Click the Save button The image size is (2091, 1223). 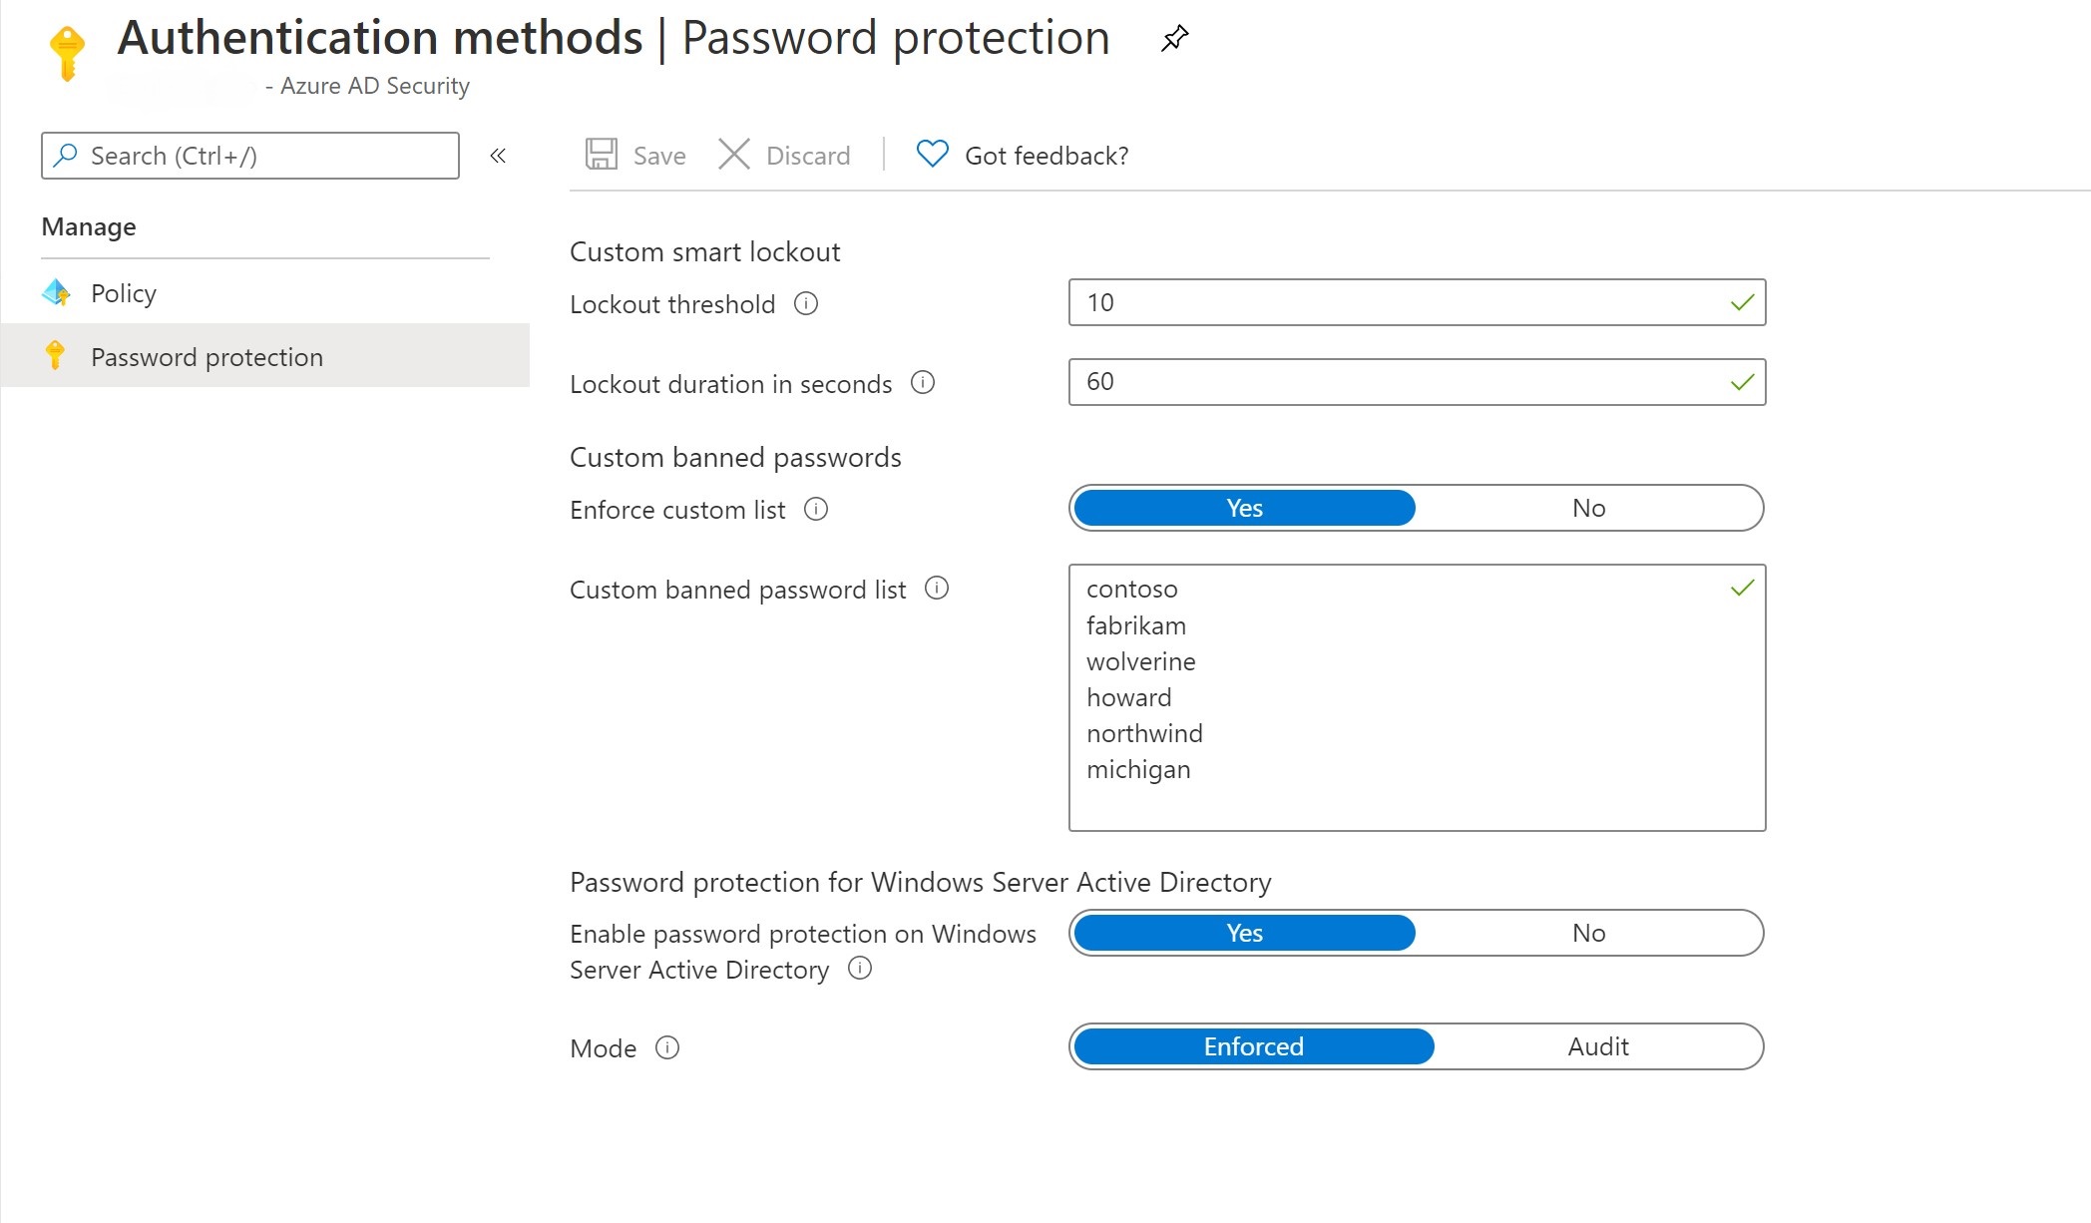(x=634, y=156)
